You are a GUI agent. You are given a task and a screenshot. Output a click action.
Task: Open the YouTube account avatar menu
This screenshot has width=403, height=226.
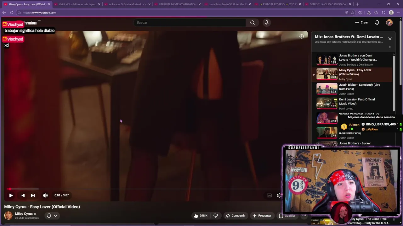click(x=389, y=23)
